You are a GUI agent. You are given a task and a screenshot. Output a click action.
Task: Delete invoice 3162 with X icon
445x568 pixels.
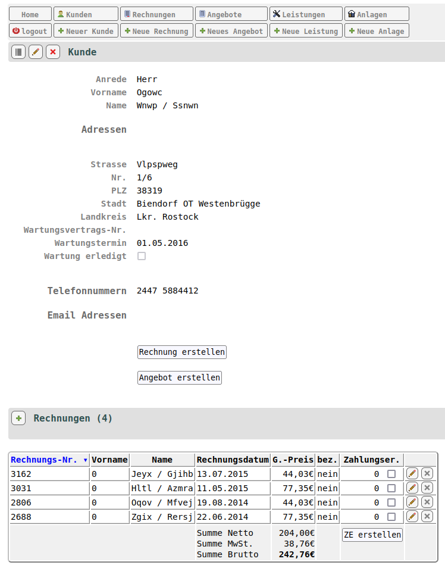point(427,473)
